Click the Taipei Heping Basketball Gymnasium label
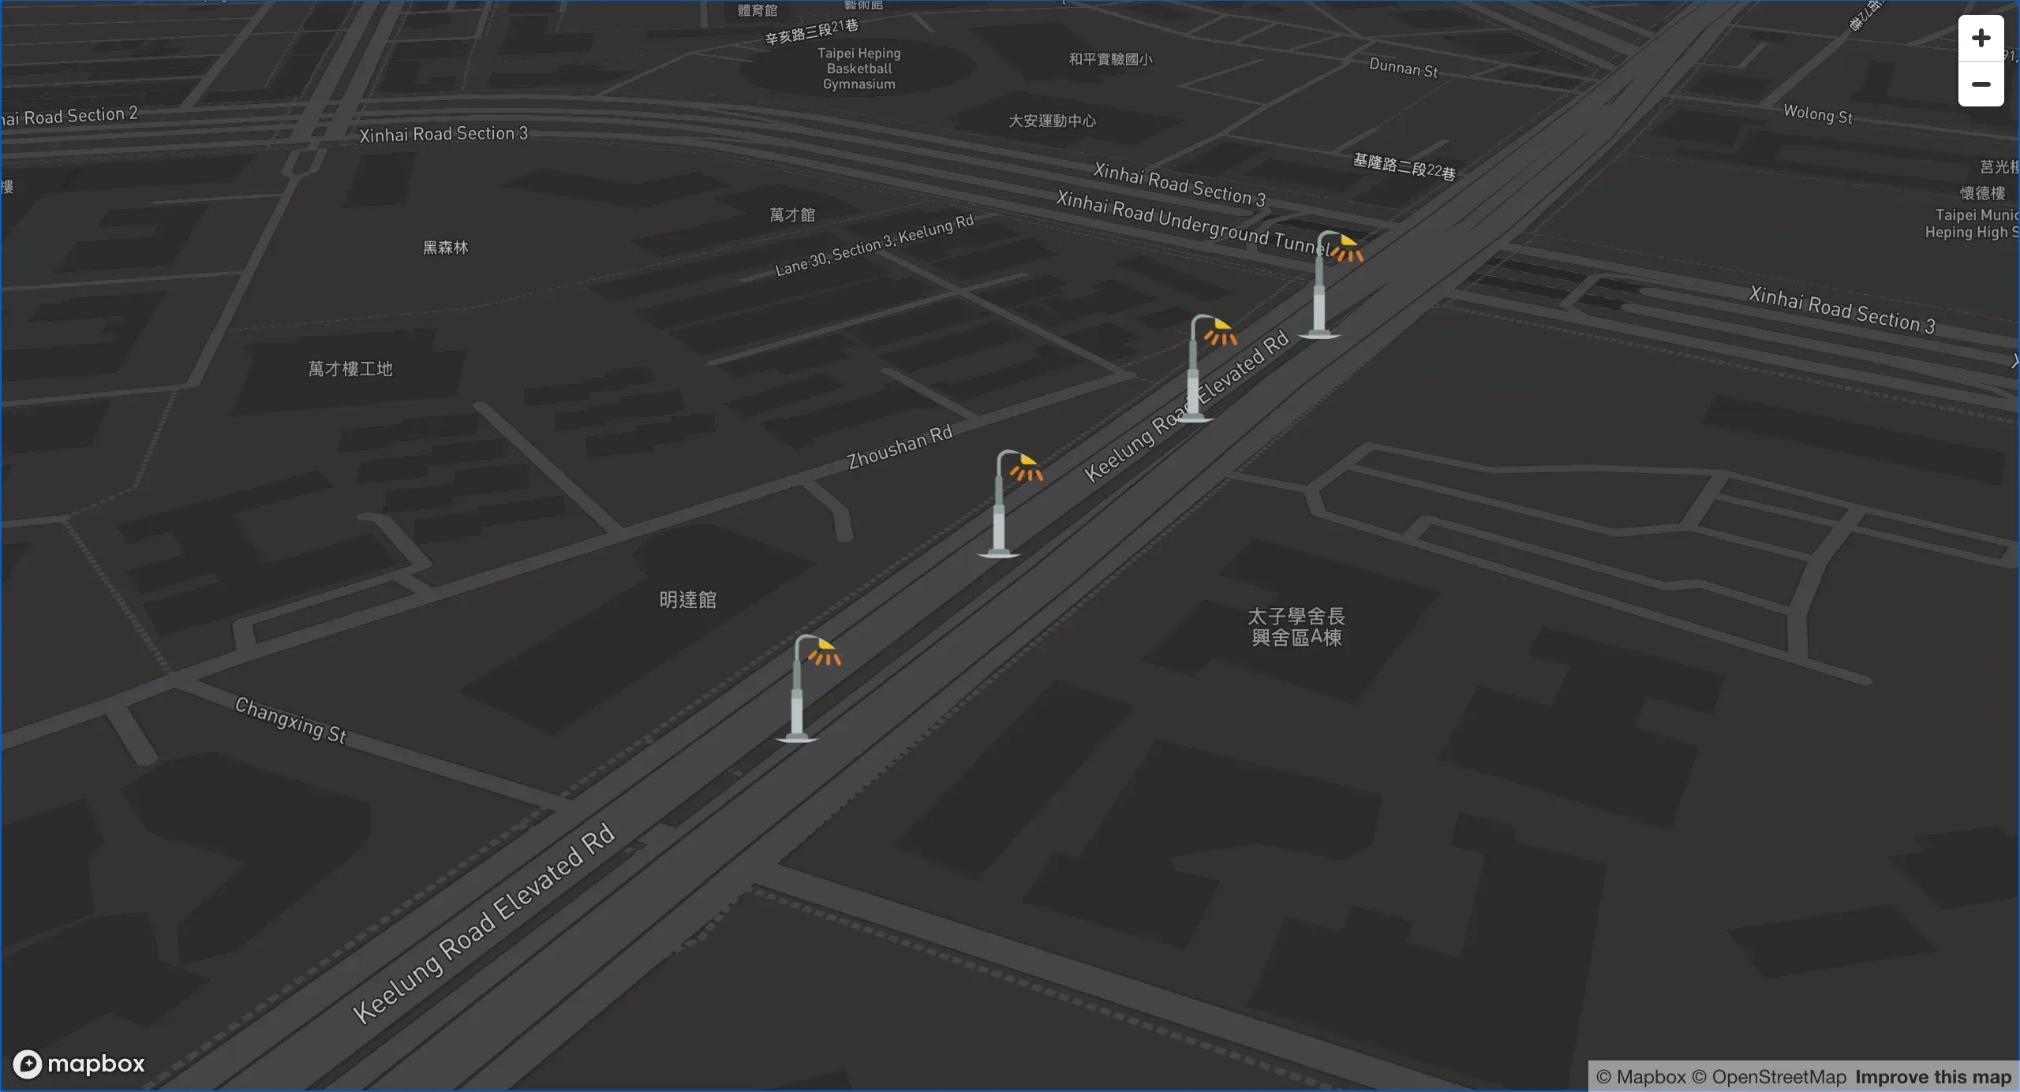The image size is (2020, 1092). coord(858,69)
